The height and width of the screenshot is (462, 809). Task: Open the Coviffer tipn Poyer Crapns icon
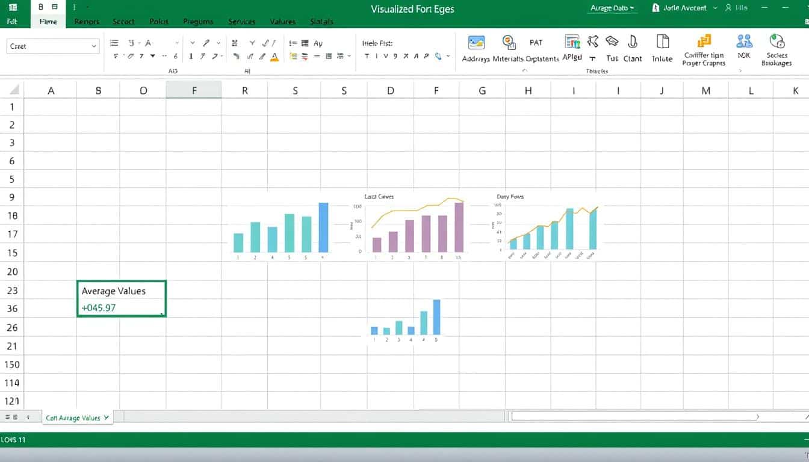704,43
